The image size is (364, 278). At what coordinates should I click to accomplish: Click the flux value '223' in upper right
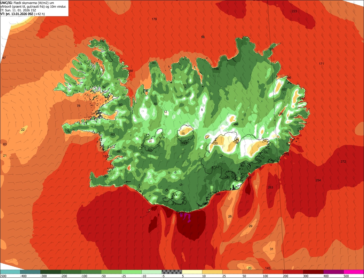[x=294, y=11]
